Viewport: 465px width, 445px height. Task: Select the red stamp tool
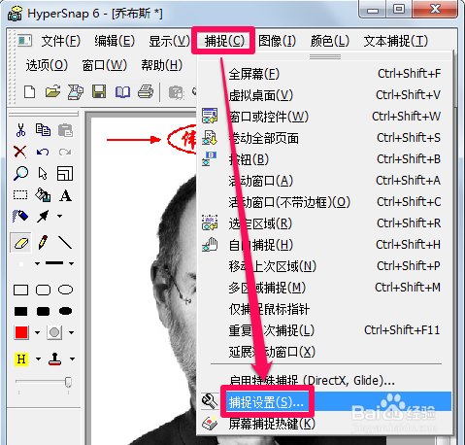(x=54, y=359)
